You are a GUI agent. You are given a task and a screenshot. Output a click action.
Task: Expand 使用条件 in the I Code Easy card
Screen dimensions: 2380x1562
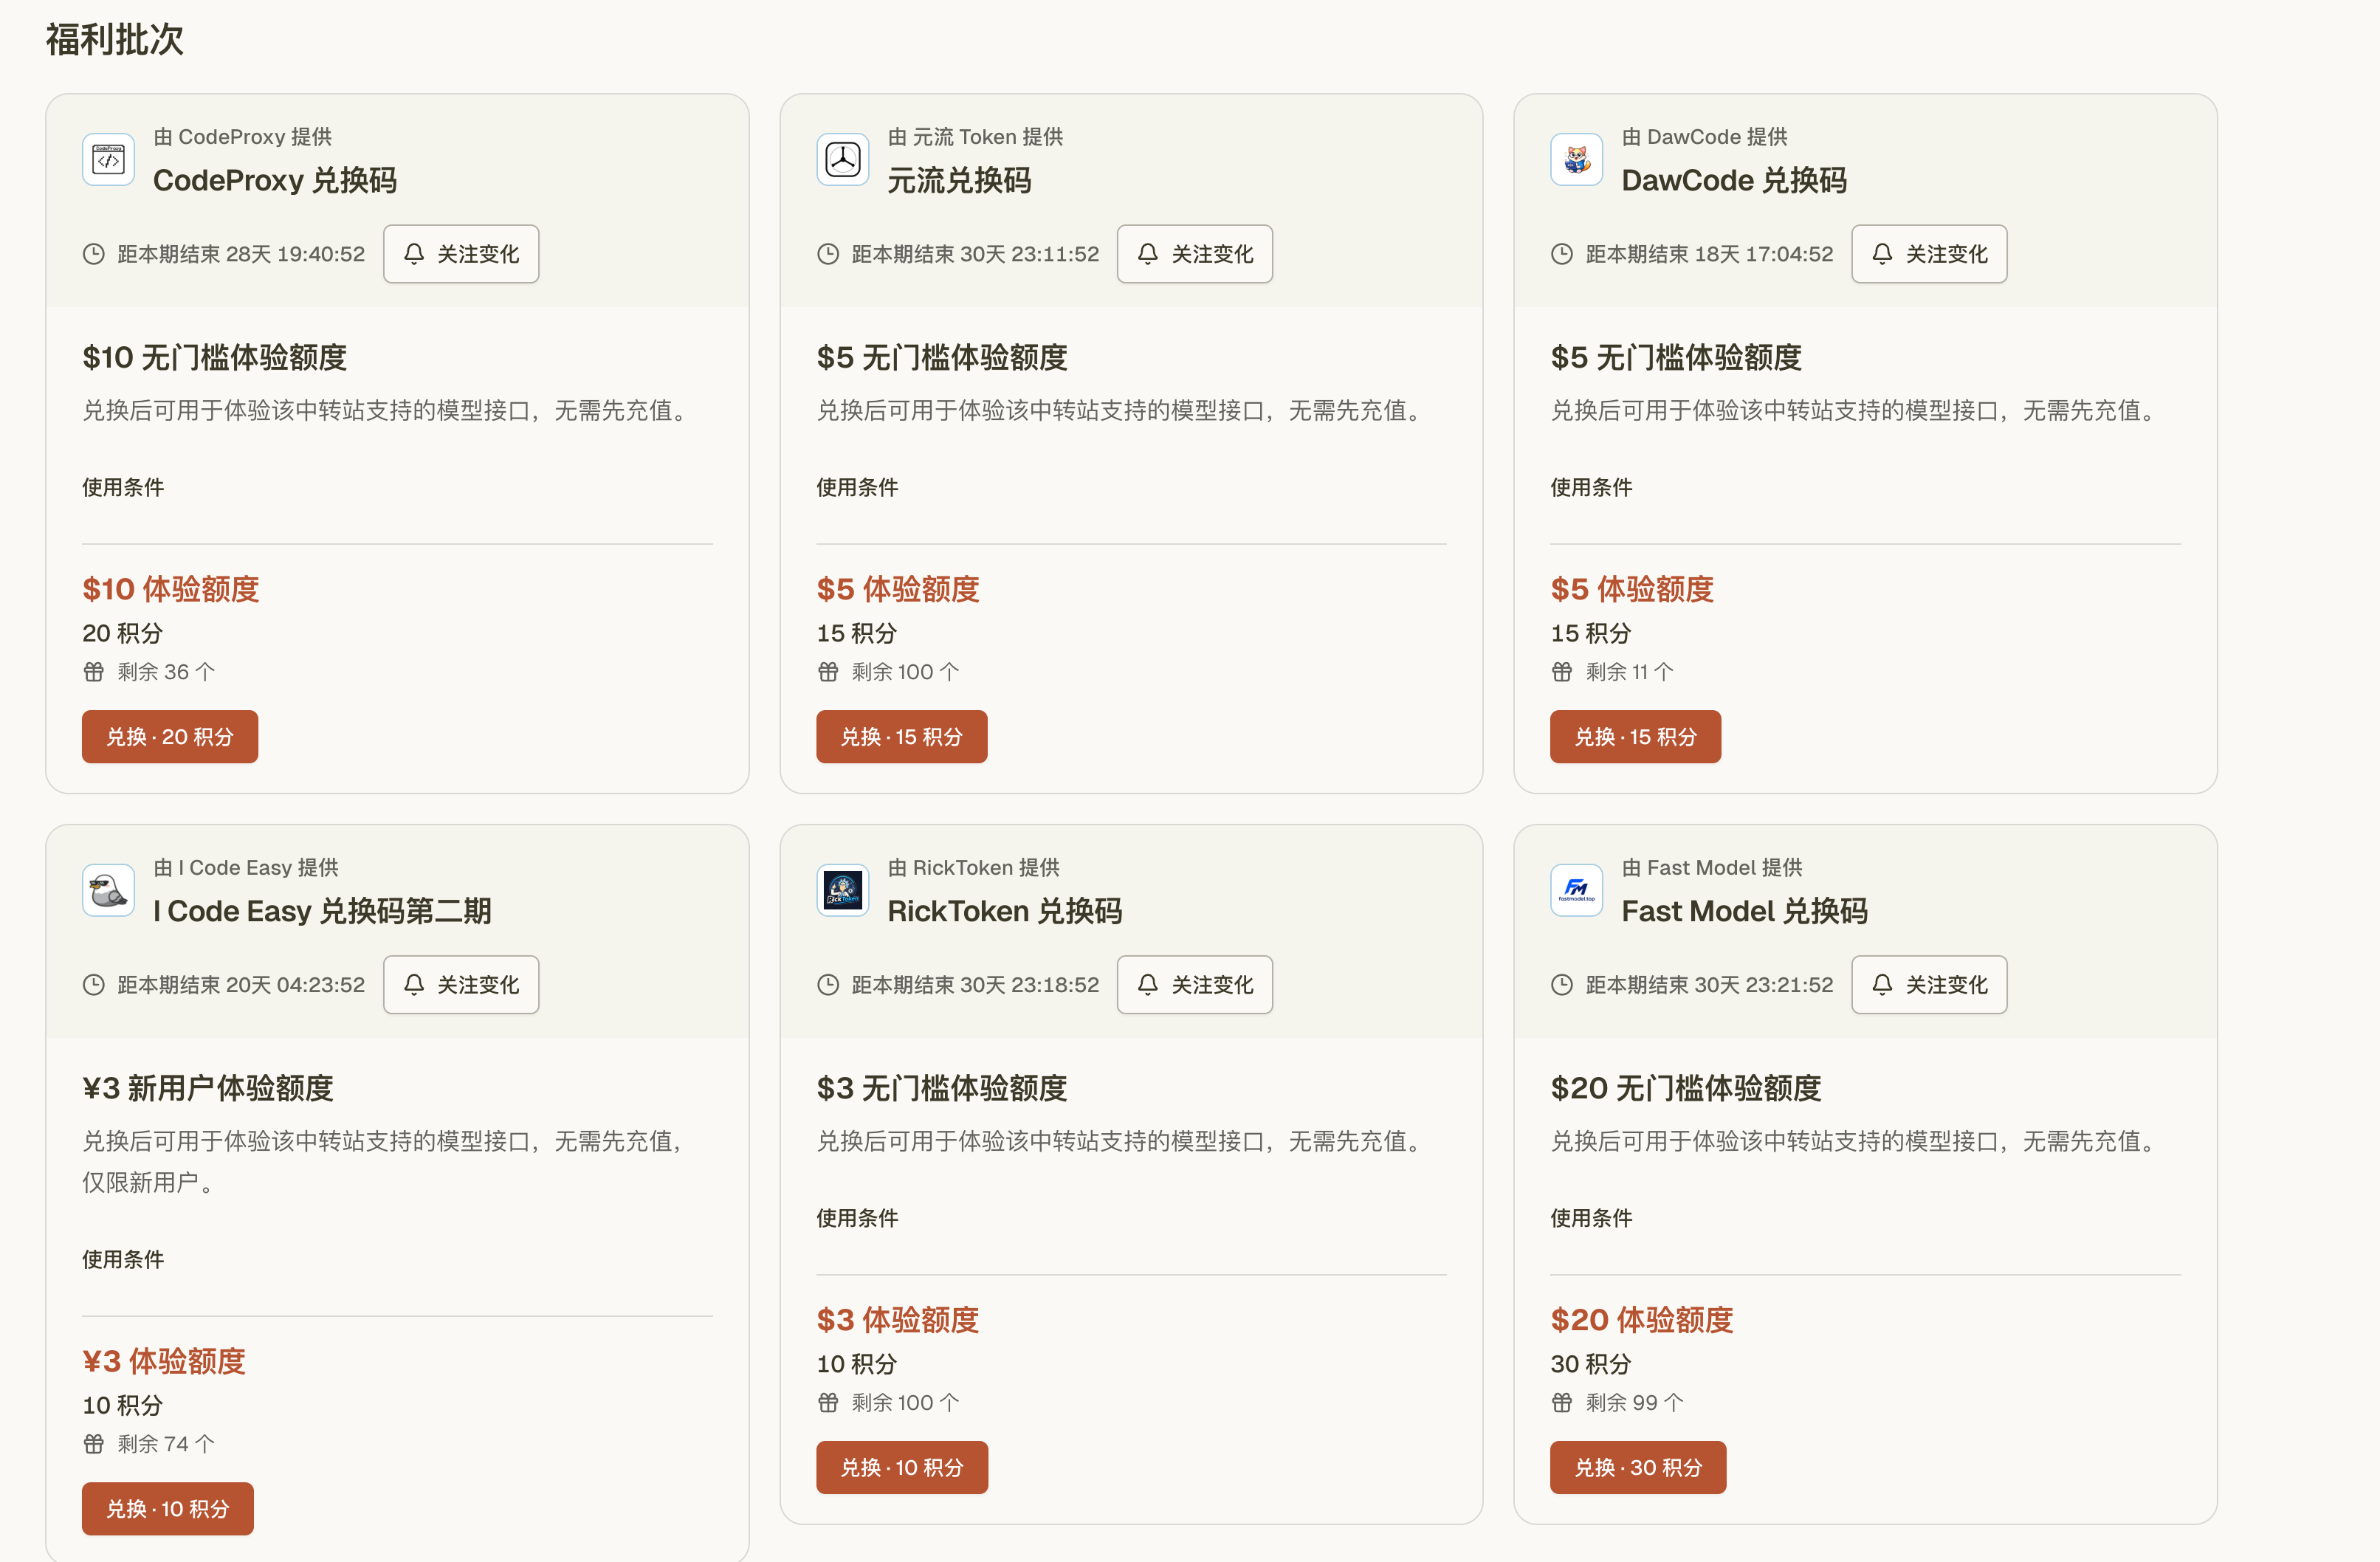(123, 1259)
